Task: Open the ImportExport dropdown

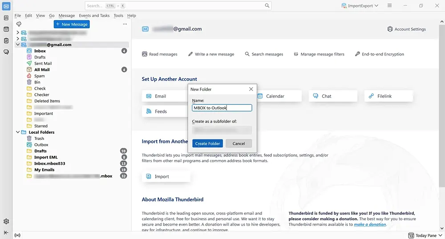Action: 360,6
